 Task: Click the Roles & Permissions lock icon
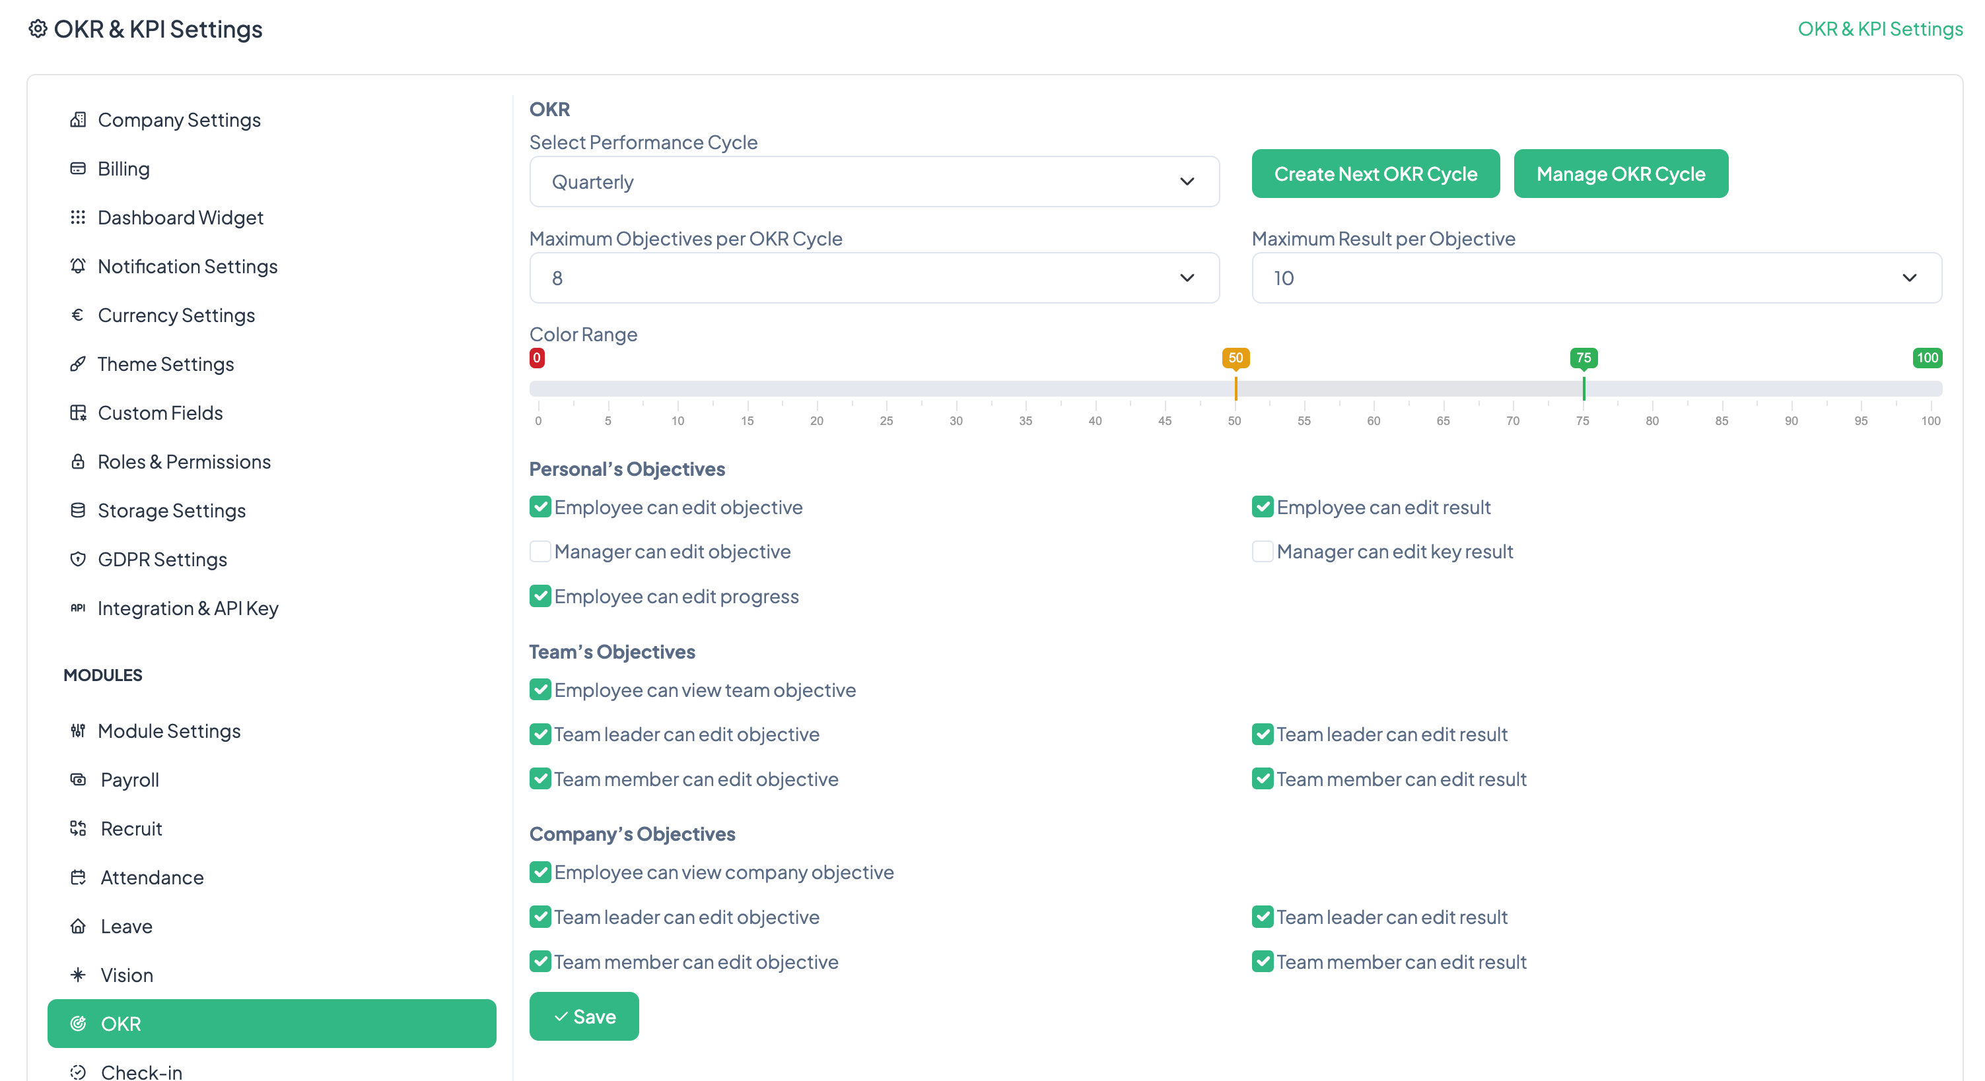[78, 462]
